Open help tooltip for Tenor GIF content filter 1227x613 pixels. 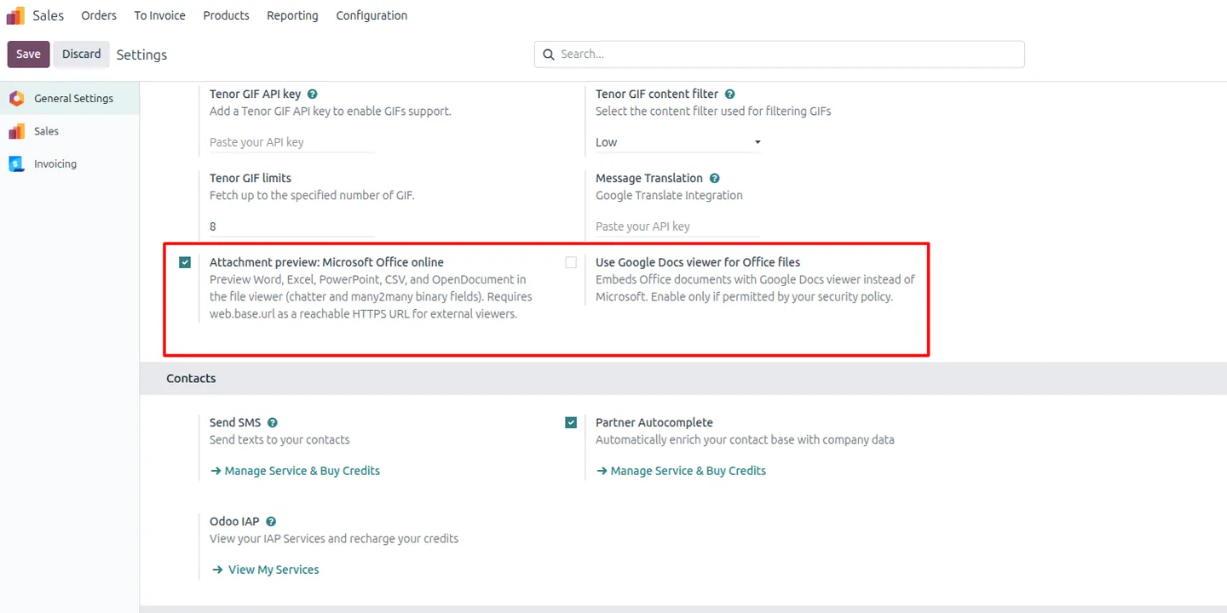click(729, 95)
